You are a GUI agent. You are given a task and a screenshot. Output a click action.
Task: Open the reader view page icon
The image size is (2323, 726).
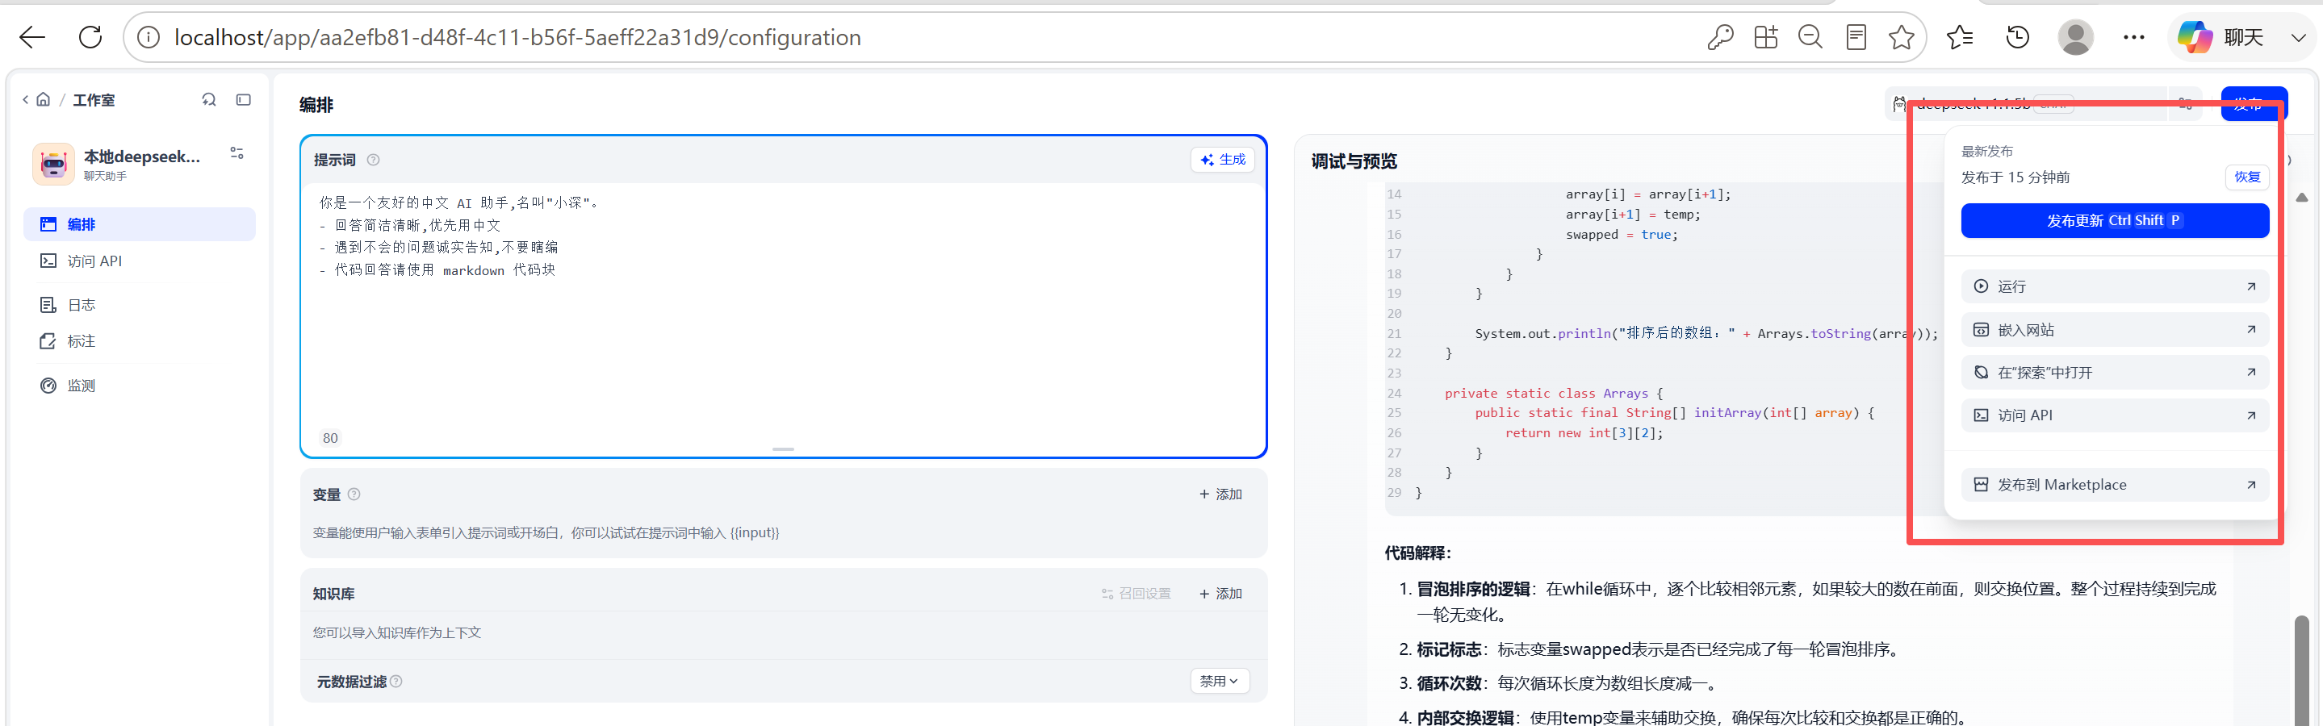1856,37
